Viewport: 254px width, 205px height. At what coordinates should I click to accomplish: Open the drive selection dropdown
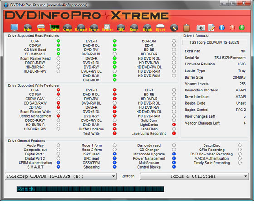point(61,176)
